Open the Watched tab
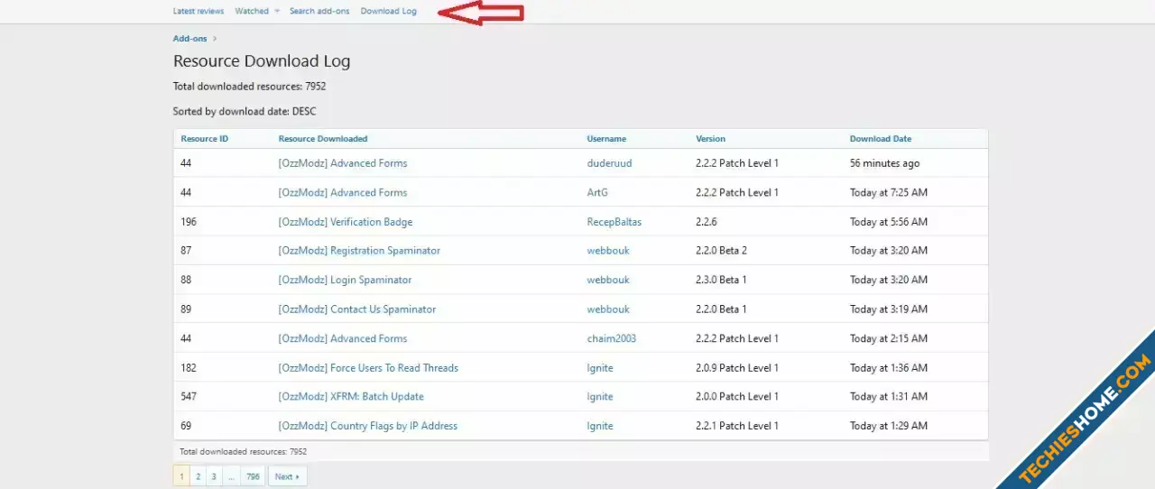The height and width of the screenshot is (489, 1155). point(252,11)
